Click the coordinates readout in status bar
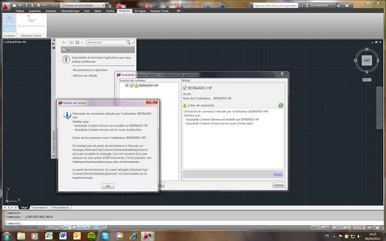Image resolution: width=386 pixels, height=241 pixels. (x=21, y=228)
